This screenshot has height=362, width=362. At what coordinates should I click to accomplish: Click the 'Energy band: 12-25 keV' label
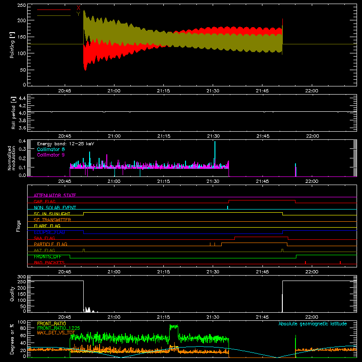click(x=66, y=144)
